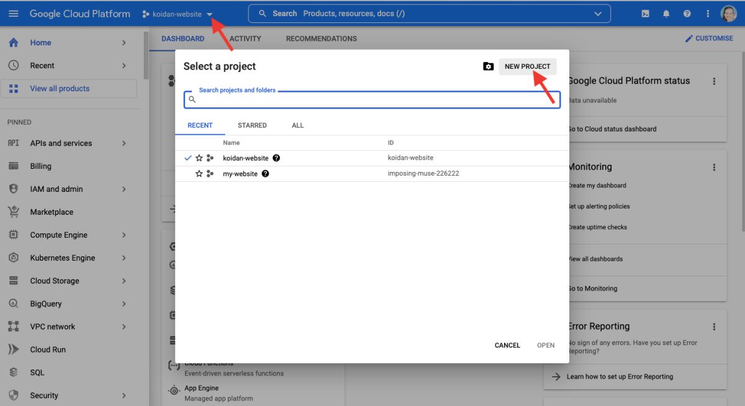Image resolution: width=745 pixels, height=406 pixels.
Task: Open Monitoring card three-dot menu
Action: pyautogui.click(x=714, y=168)
